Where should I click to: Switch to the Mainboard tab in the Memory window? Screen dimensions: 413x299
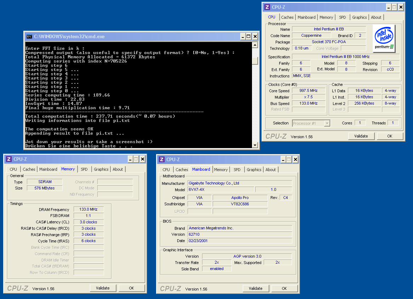tap(48, 169)
